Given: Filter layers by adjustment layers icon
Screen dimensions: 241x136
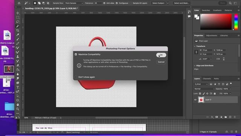Looking at the screenshot, I should tap(215, 84).
